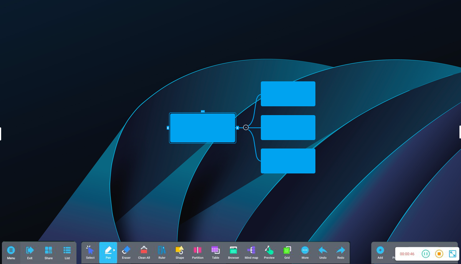Launch the Browser tool

(233, 252)
